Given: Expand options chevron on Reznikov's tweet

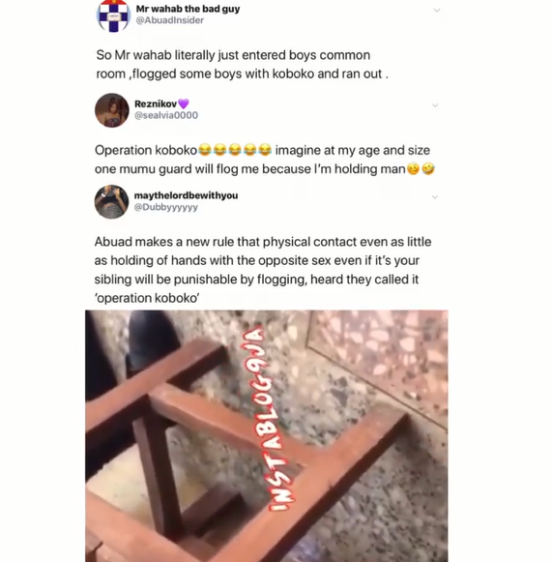Looking at the screenshot, I should click(435, 105).
